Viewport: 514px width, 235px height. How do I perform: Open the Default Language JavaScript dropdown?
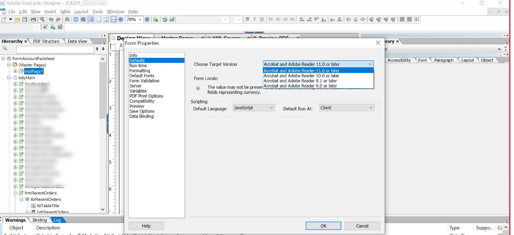tap(254, 108)
